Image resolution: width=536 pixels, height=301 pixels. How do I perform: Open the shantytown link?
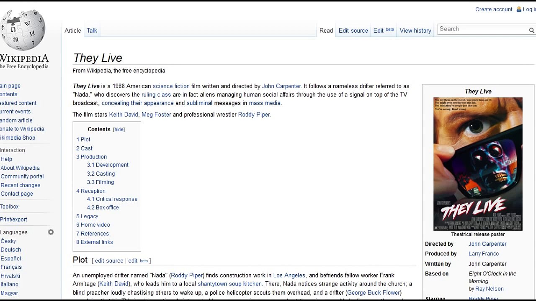point(213,284)
